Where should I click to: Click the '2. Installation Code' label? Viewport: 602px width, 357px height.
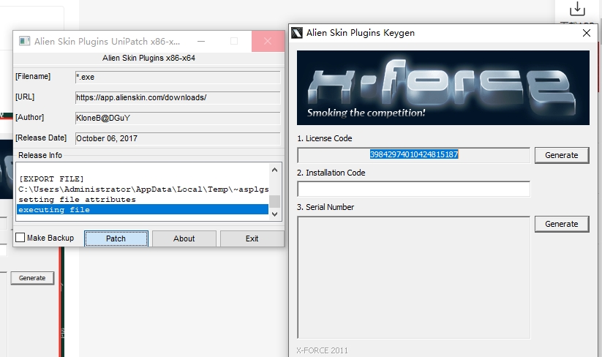pos(331,173)
